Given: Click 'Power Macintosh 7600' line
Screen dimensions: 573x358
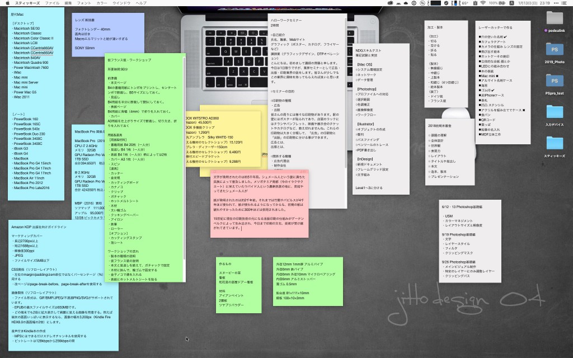Looking at the screenshot, I should [x=30, y=68].
